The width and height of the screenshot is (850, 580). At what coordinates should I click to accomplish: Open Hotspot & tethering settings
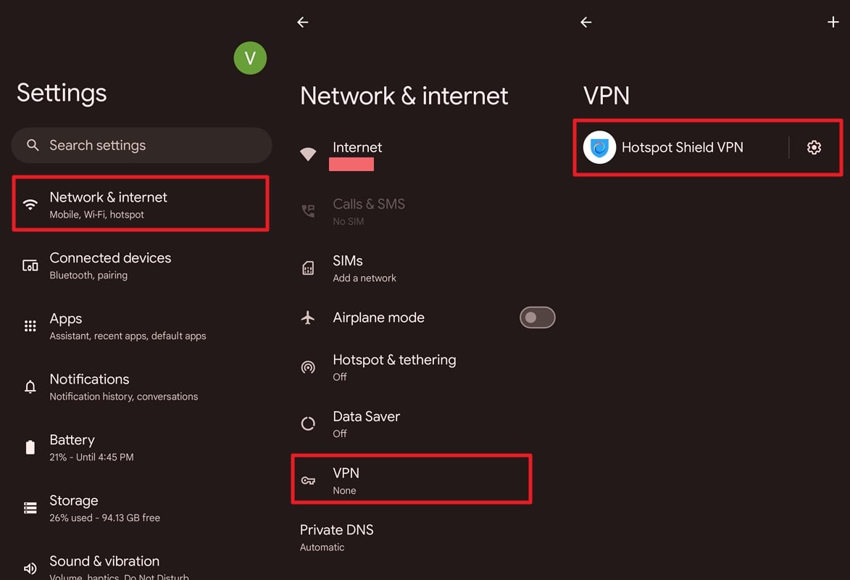394,367
